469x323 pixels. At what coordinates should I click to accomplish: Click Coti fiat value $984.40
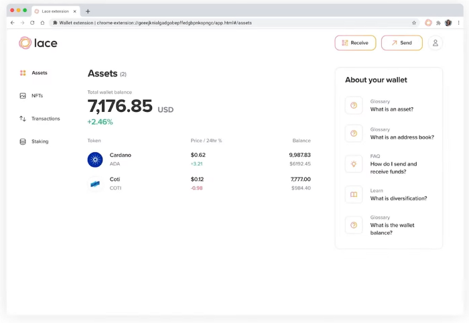click(x=301, y=188)
